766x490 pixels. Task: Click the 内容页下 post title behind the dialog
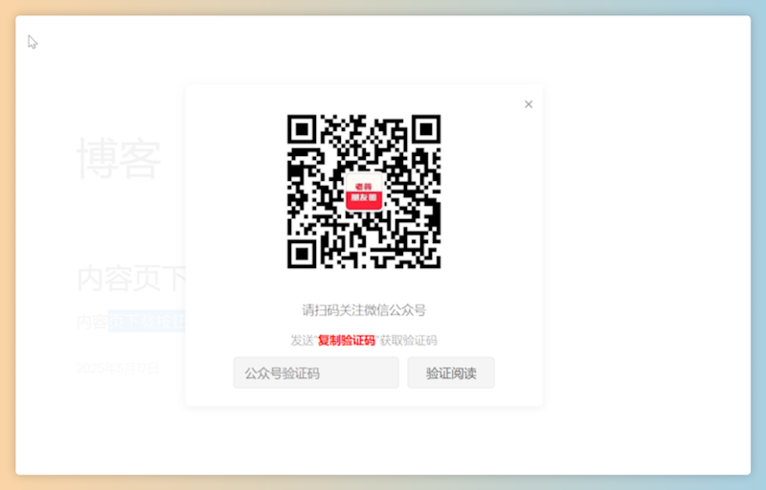click(131, 278)
